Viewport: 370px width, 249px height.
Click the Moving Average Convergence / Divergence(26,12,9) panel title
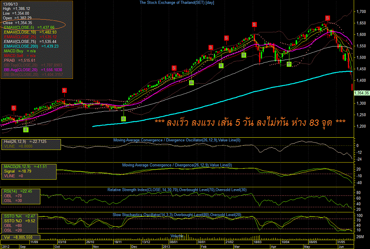point(177,165)
